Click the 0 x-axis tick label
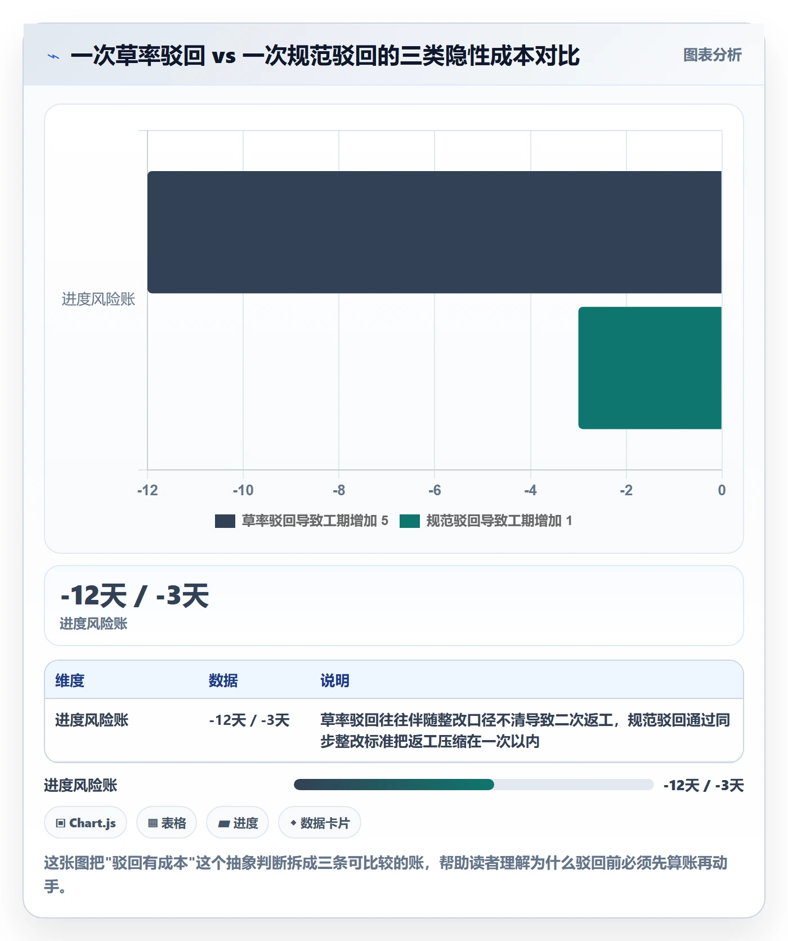 [722, 490]
